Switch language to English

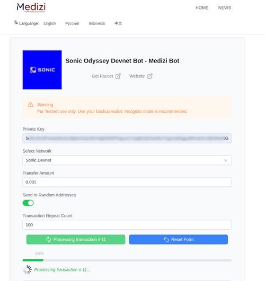pyautogui.click(x=50, y=23)
